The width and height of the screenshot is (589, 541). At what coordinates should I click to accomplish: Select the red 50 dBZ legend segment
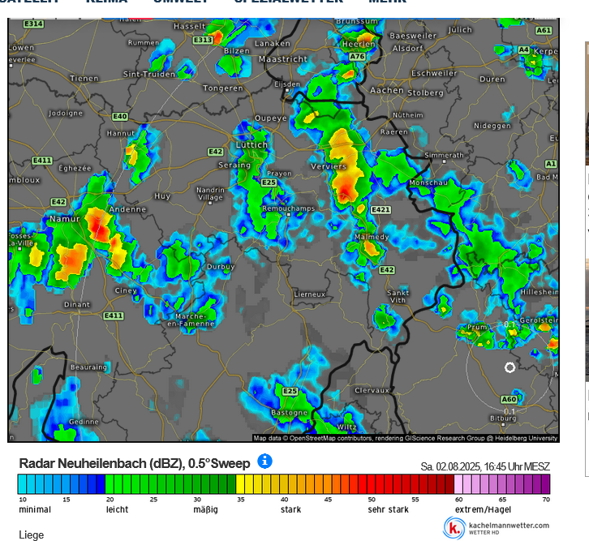pyautogui.click(x=372, y=484)
